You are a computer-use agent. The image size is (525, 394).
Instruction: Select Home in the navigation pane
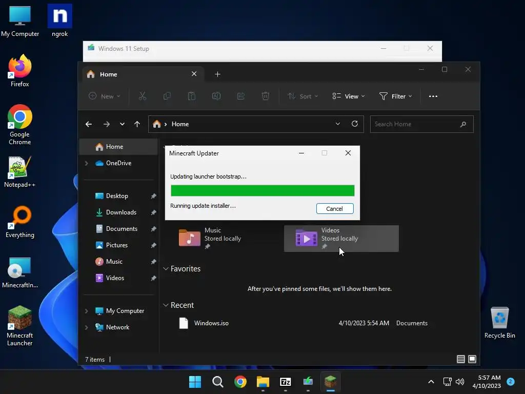[x=118, y=147]
